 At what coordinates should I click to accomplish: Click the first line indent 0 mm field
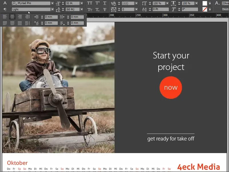click(51, 23)
